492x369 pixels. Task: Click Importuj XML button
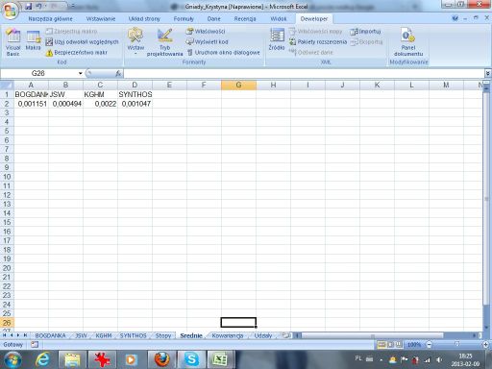pos(365,31)
